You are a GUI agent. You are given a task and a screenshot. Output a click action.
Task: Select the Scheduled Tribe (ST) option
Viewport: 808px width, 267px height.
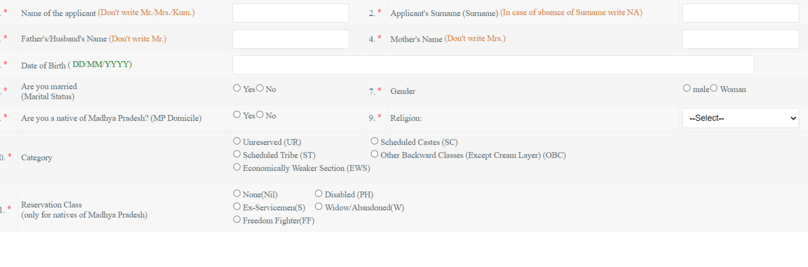coord(237,154)
